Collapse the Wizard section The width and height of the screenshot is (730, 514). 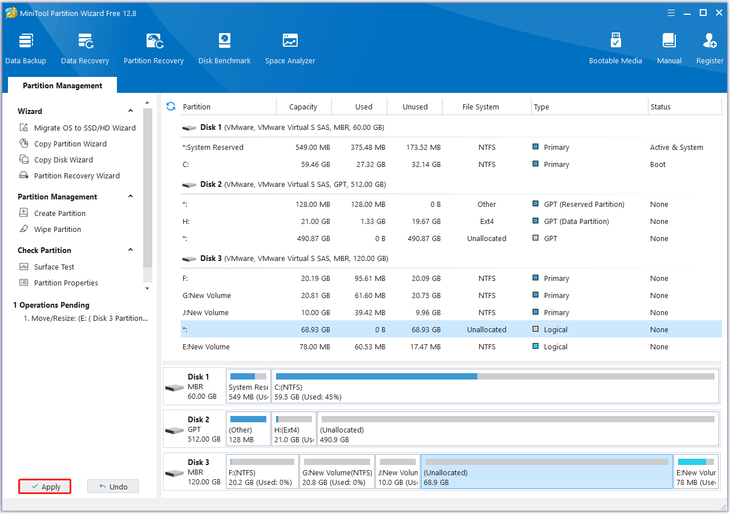pos(131,111)
